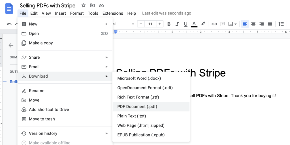Open the Insert menu

(61, 13)
